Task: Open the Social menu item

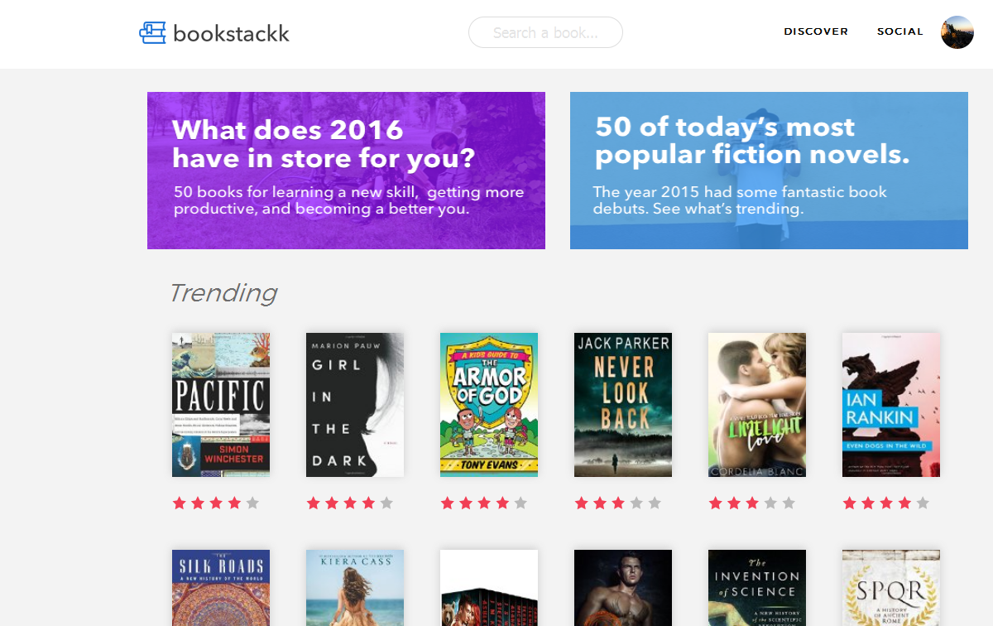Action: tap(899, 31)
